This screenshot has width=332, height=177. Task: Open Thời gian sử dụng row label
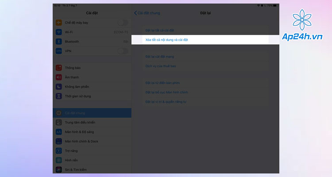pos(78,96)
